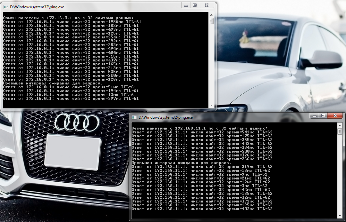Click the scroll-up arrow in the 172.16.0.1 window
Screen dimensions: 346x222
[x=211, y=15]
